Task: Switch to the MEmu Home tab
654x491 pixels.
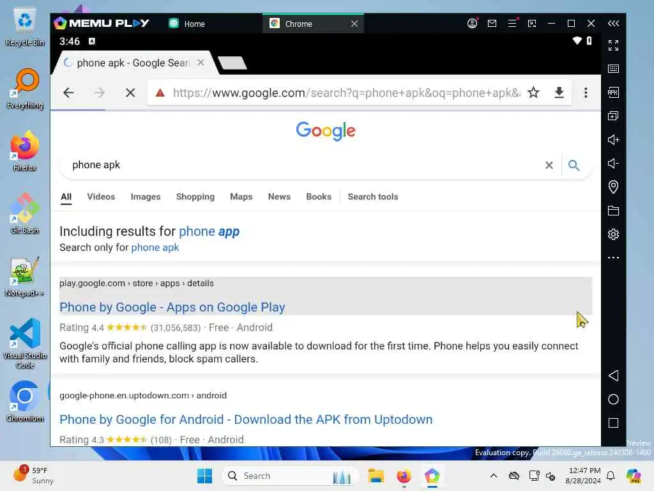Action: tap(186, 24)
